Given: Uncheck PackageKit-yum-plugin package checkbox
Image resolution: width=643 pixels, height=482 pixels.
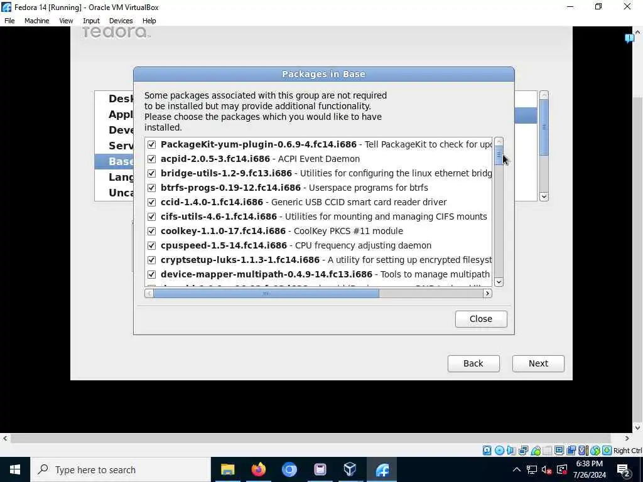Looking at the screenshot, I should coord(152,145).
